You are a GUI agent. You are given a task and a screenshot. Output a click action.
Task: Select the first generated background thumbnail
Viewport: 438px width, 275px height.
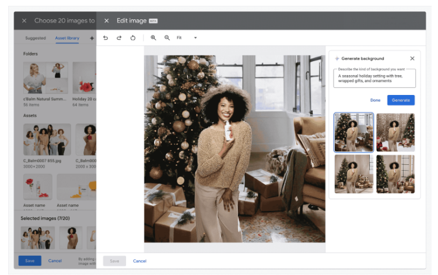pyautogui.click(x=354, y=132)
